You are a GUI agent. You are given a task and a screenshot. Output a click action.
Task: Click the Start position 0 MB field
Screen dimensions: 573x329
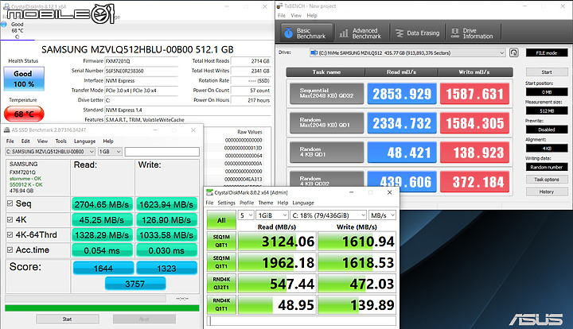coord(547,92)
